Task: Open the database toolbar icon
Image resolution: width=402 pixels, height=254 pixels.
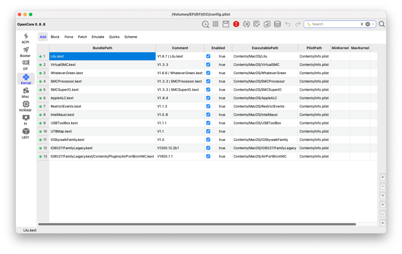Action: click(x=277, y=24)
